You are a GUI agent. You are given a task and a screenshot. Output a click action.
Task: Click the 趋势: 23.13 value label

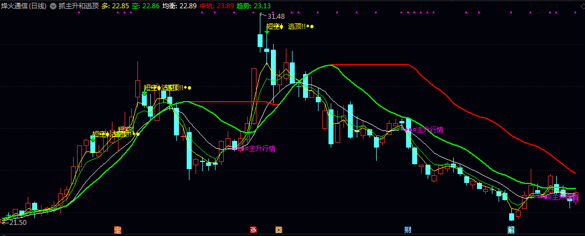[254, 6]
